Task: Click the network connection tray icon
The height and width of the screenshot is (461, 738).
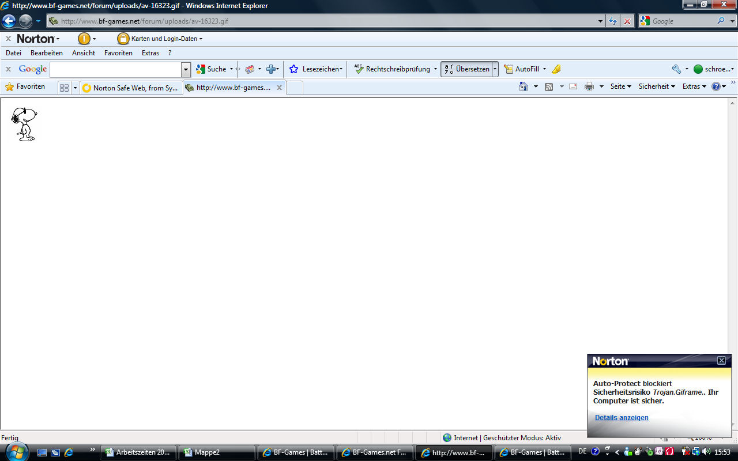Action: coord(695,452)
